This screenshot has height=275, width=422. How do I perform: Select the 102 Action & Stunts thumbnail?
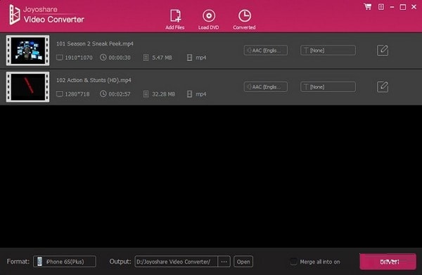tap(27, 87)
